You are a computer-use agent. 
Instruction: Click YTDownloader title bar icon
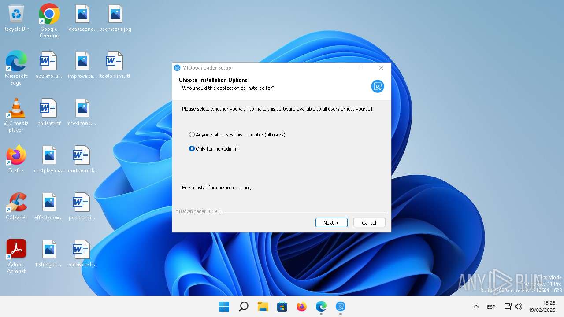click(177, 68)
